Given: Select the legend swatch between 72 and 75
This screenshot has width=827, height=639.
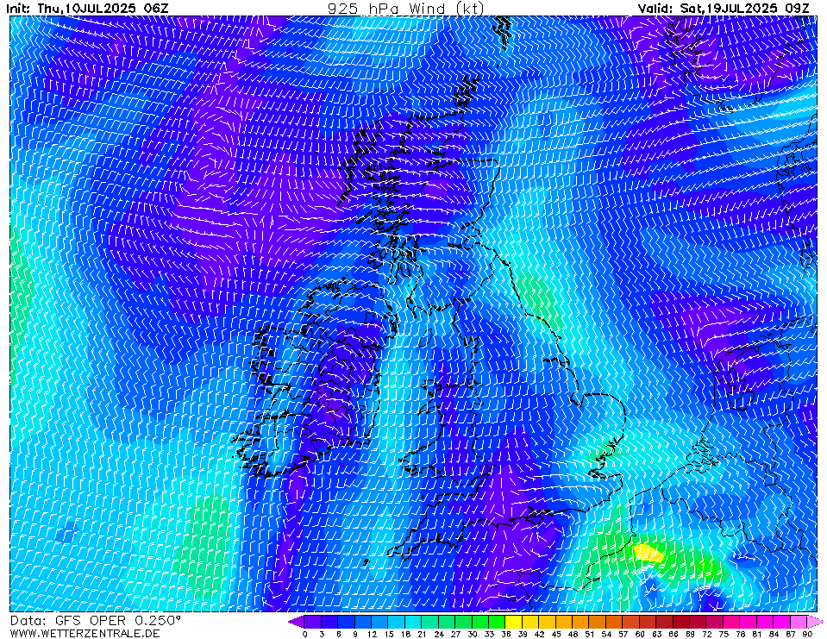Looking at the screenshot, I should pos(715,622).
